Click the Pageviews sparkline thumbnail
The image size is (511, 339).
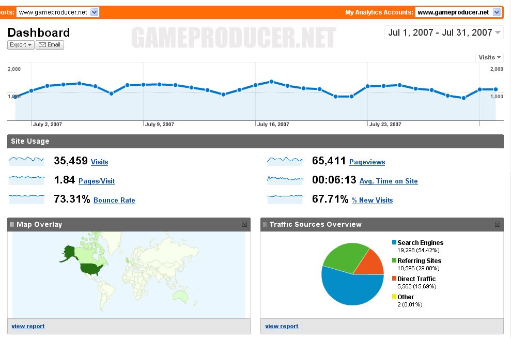[x=285, y=161]
